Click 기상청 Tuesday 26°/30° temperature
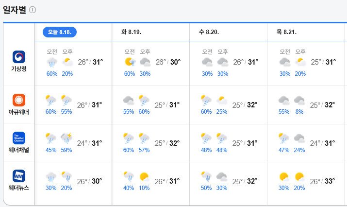Image resolution: width=347 pixels, height=207 pixels. click(x=168, y=62)
